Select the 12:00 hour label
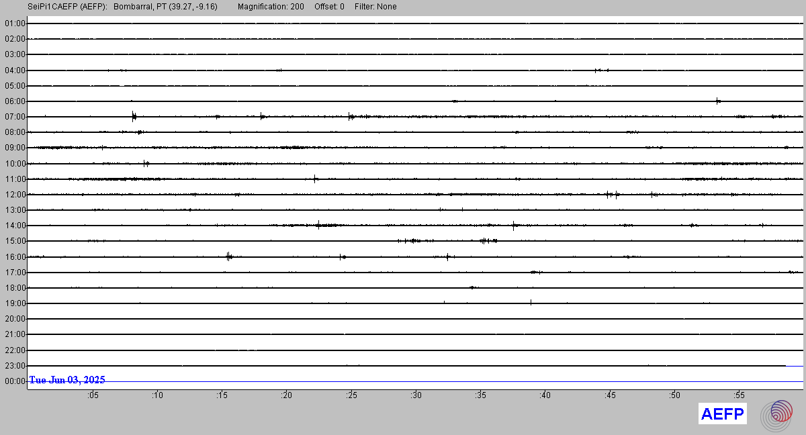 point(15,195)
